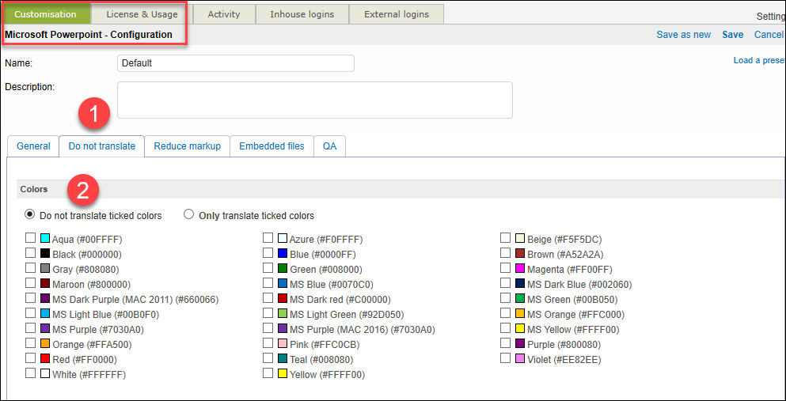Switch to the Reduce markup tab
786x401 pixels.
click(187, 146)
